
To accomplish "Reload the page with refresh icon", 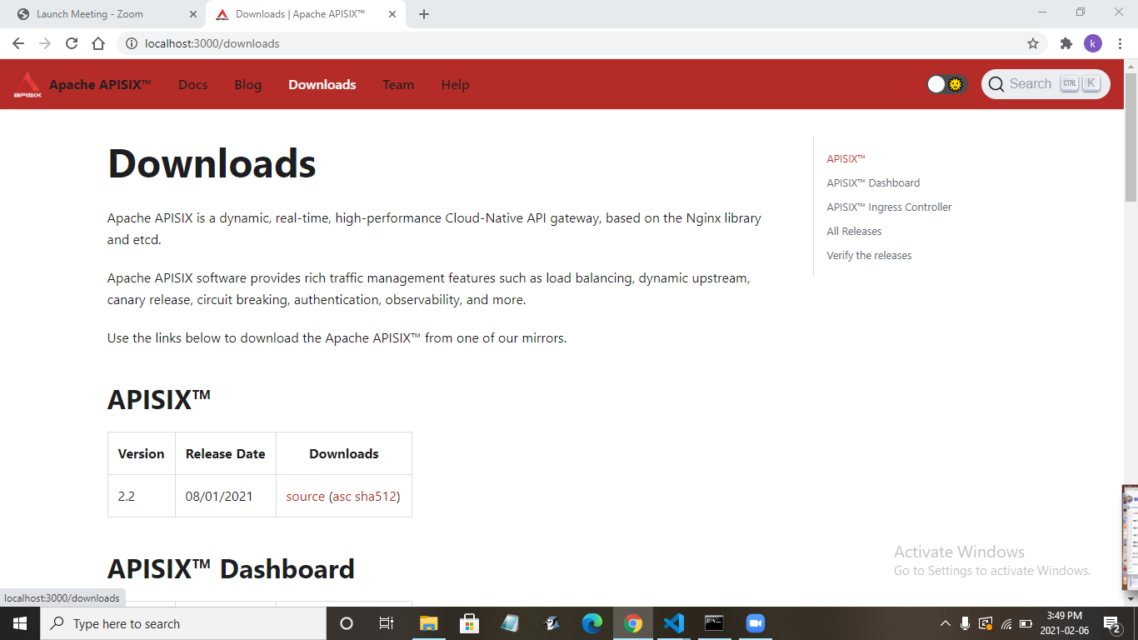I will 72,43.
